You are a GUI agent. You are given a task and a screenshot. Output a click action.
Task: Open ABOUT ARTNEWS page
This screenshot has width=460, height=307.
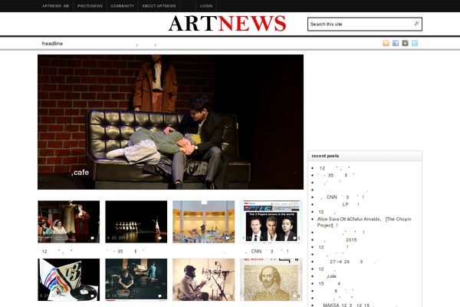(x=159, y=6)
